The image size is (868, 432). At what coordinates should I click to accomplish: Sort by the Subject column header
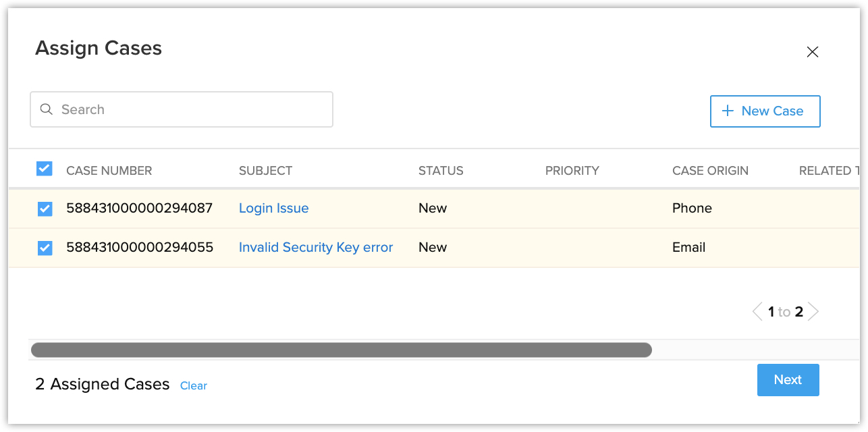[265, 171]
